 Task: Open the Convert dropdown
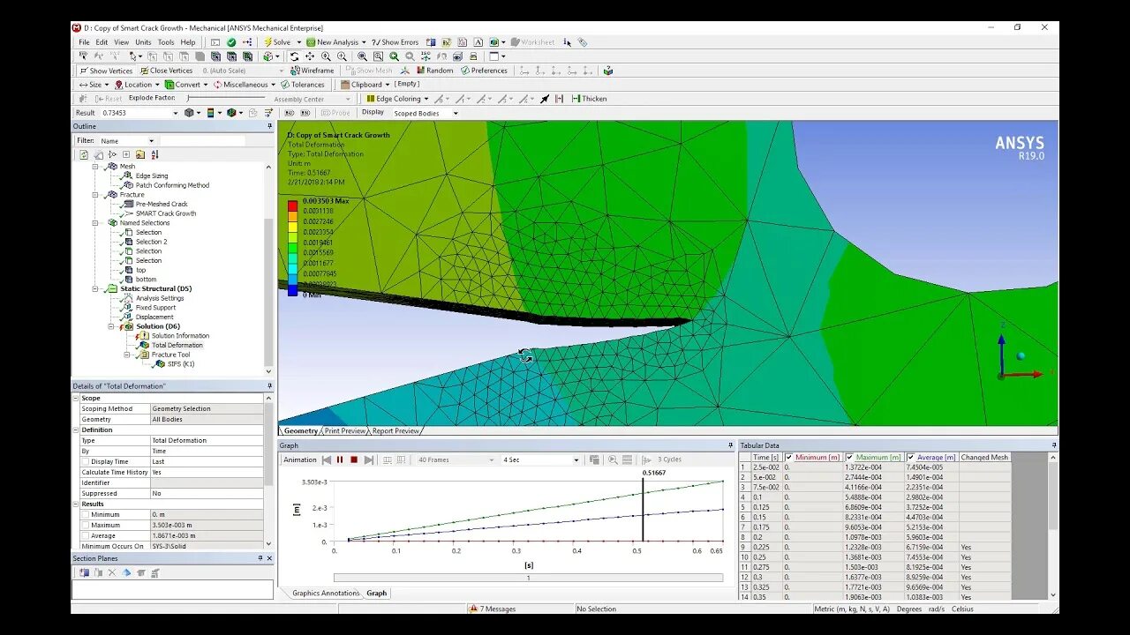coord(186,85)
